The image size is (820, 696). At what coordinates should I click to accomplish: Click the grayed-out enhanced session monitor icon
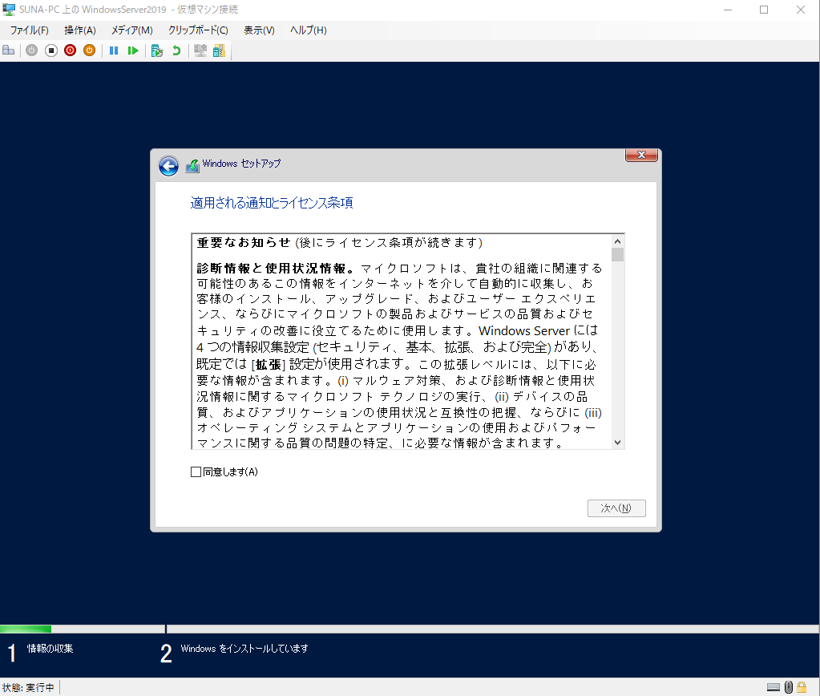tap(200, 51)
